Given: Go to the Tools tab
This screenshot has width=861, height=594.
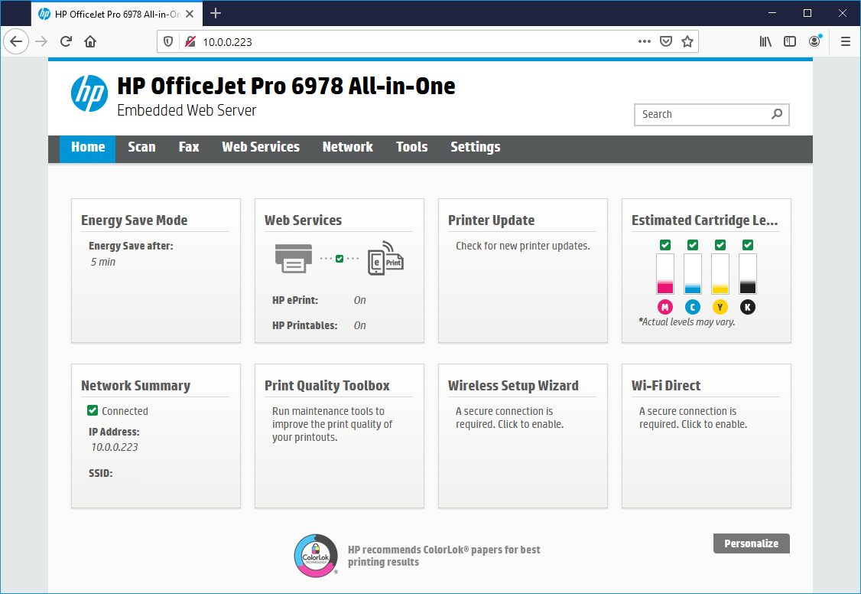Looking at the screenshot, I should click(412, 147).
